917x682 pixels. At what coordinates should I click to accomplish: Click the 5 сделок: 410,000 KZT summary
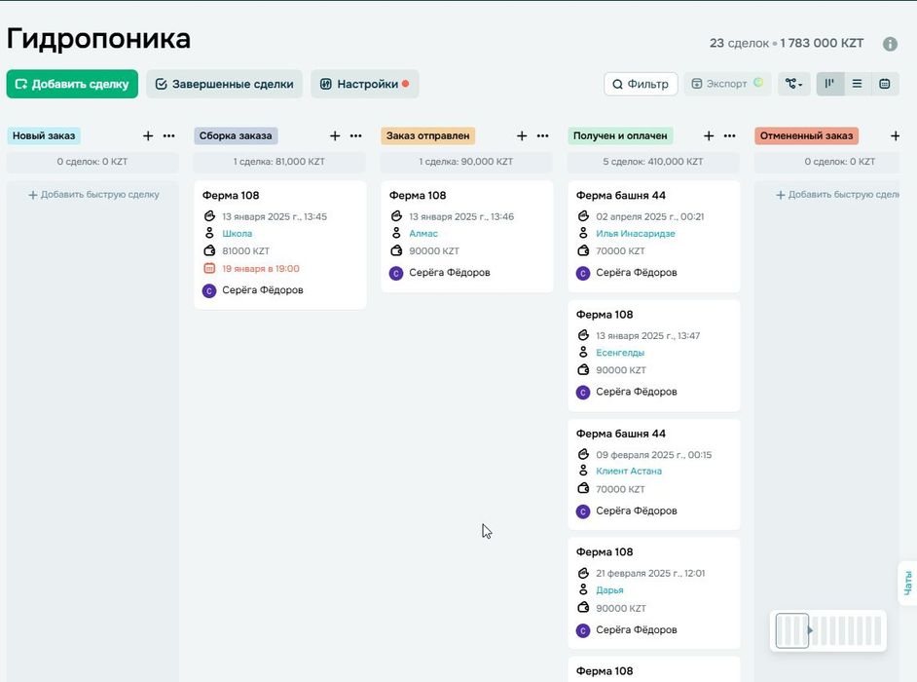pos(653,162)
